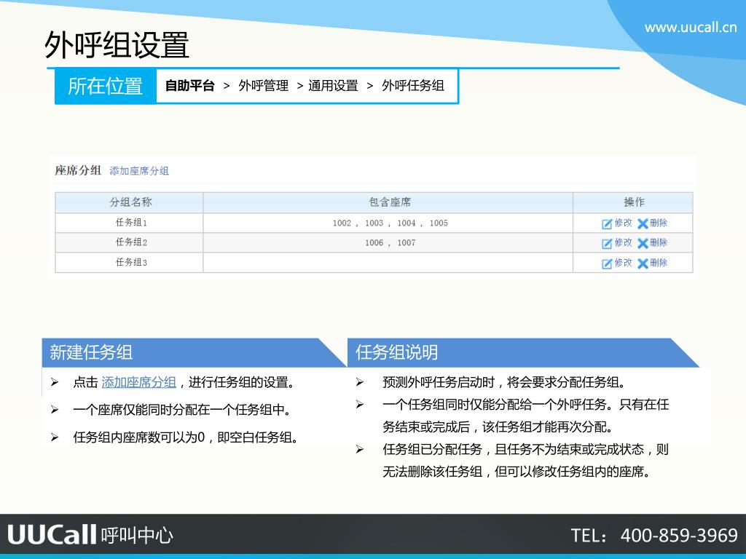
Task: Select 通用设置 in the breadcrumb
Action: point(333,86)
